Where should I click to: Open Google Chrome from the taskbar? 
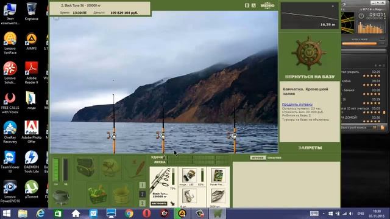point(129,214)
